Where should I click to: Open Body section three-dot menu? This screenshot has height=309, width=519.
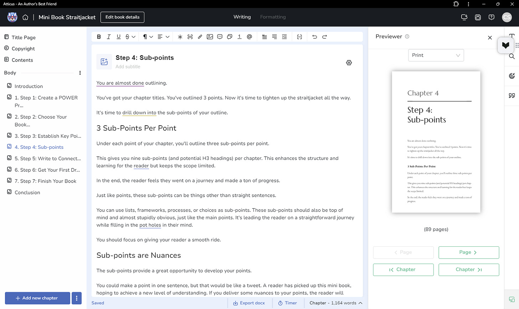(80, 73)
